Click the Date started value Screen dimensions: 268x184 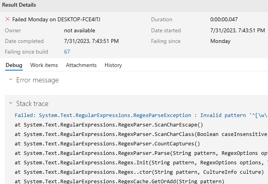tap(238, 30)
